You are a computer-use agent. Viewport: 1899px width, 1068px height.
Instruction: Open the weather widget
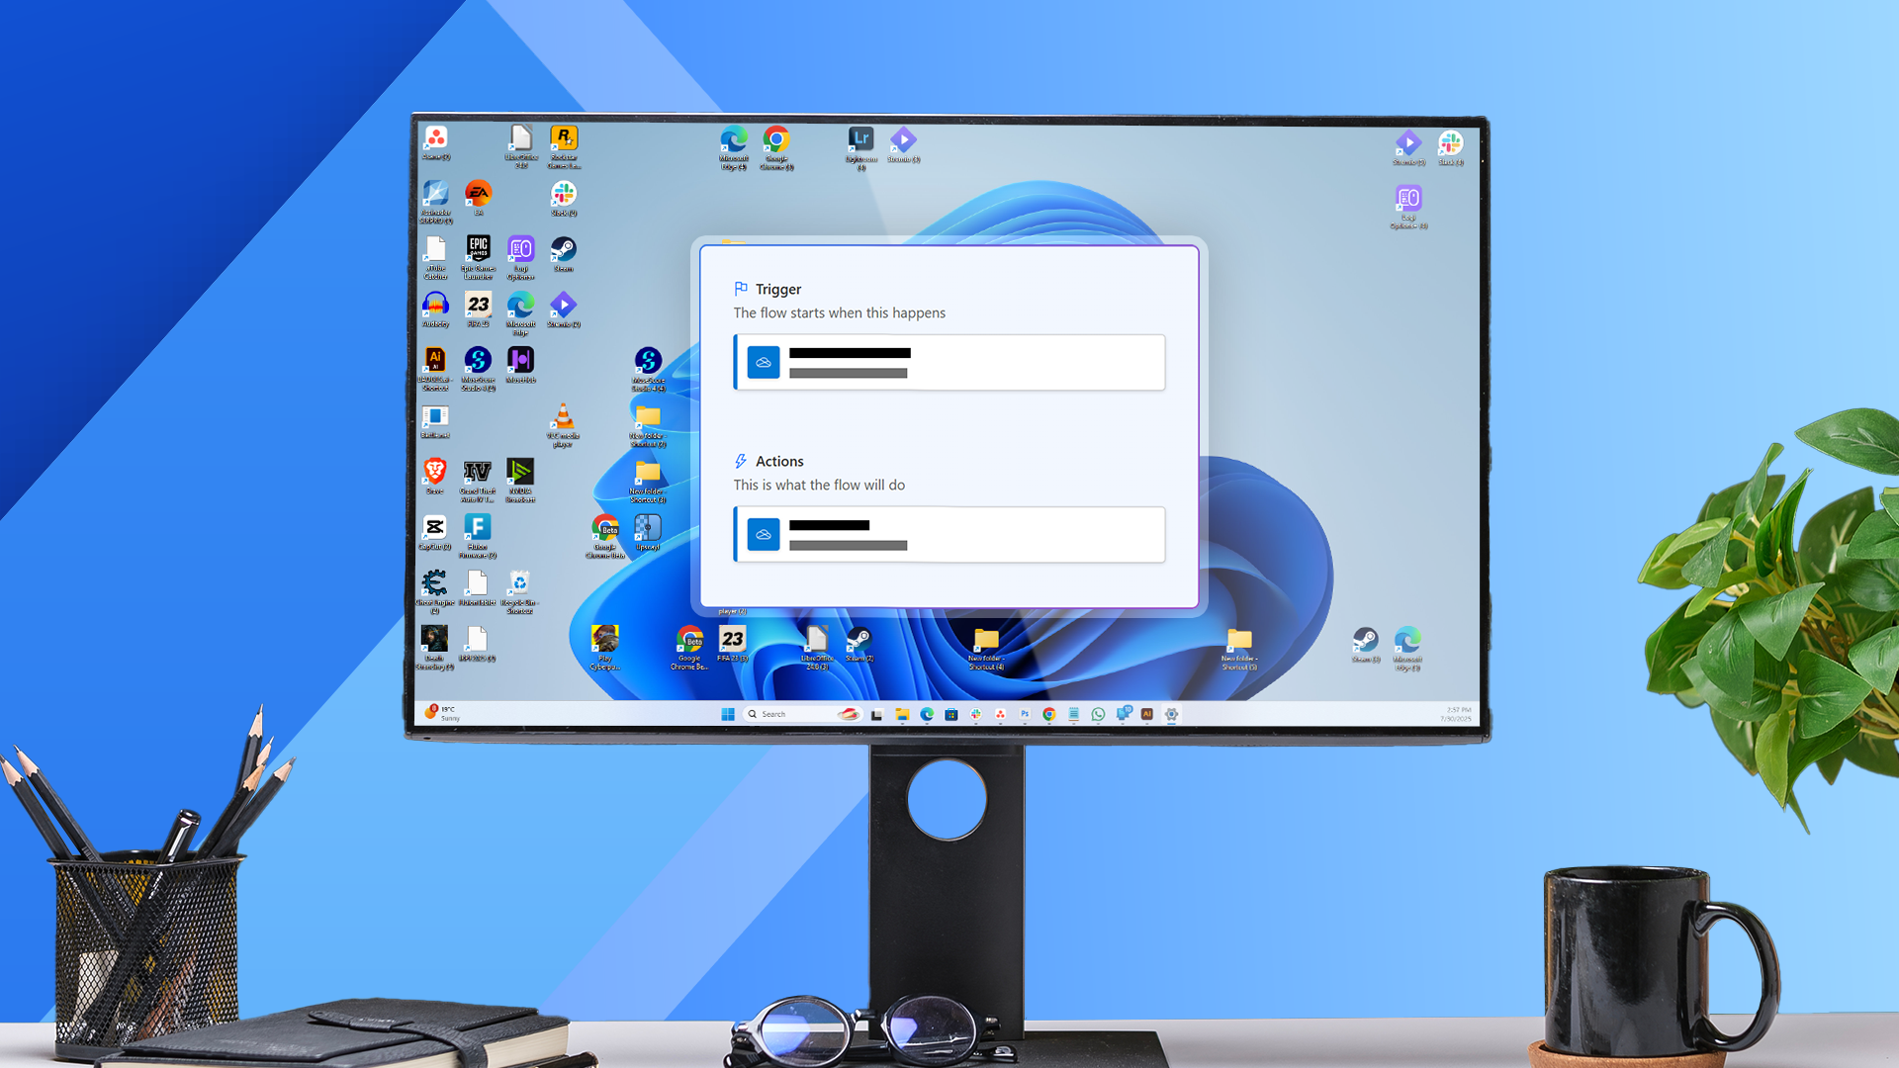point(443,713)
